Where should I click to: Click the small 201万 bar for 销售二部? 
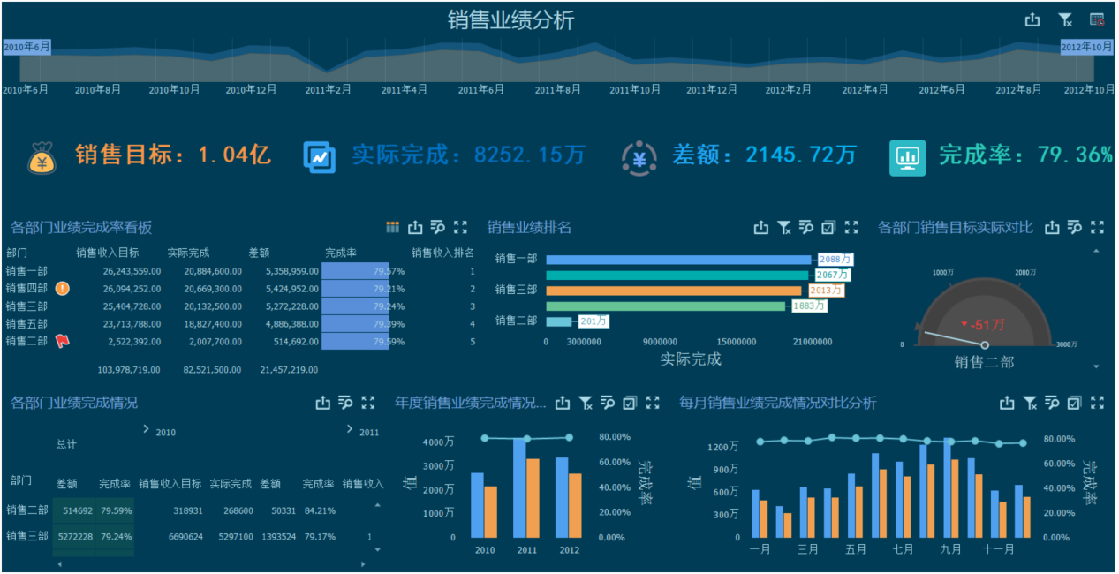(559, 321)
